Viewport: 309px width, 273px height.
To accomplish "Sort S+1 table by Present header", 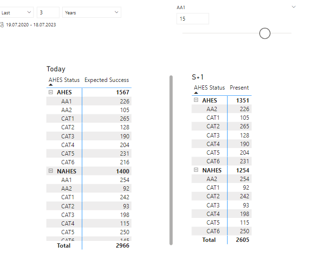I will 239,88.
